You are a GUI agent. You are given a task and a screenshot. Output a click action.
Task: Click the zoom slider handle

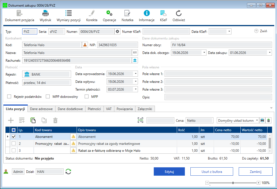tap(233, 183)
